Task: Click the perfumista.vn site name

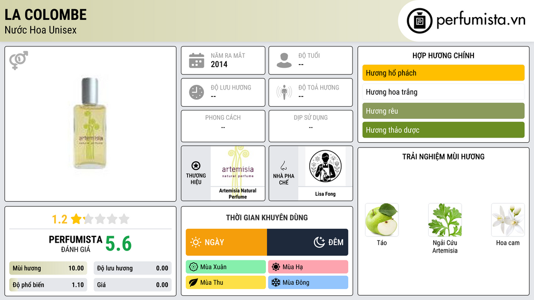Action: click(x=481, y=20)
